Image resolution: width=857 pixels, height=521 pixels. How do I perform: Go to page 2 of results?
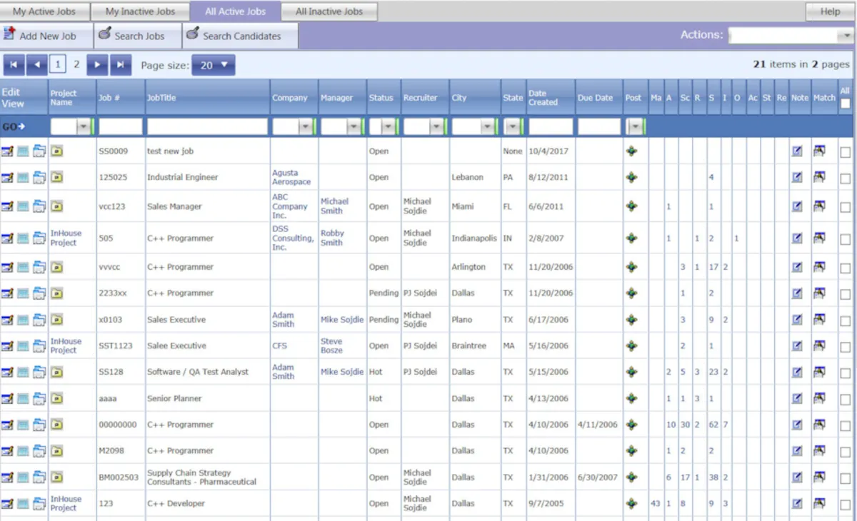coord(75,65)
